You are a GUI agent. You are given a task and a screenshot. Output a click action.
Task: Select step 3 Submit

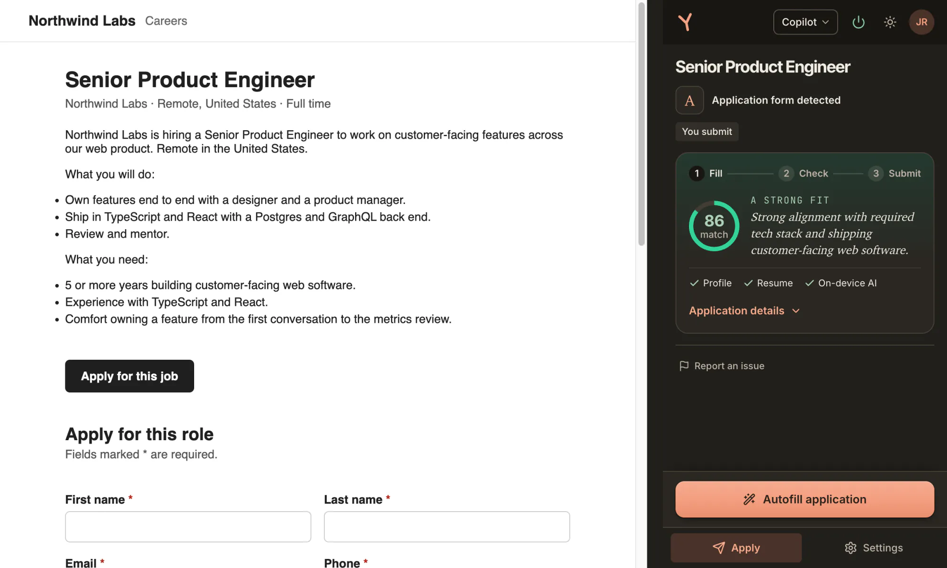(x=895, y=173)
